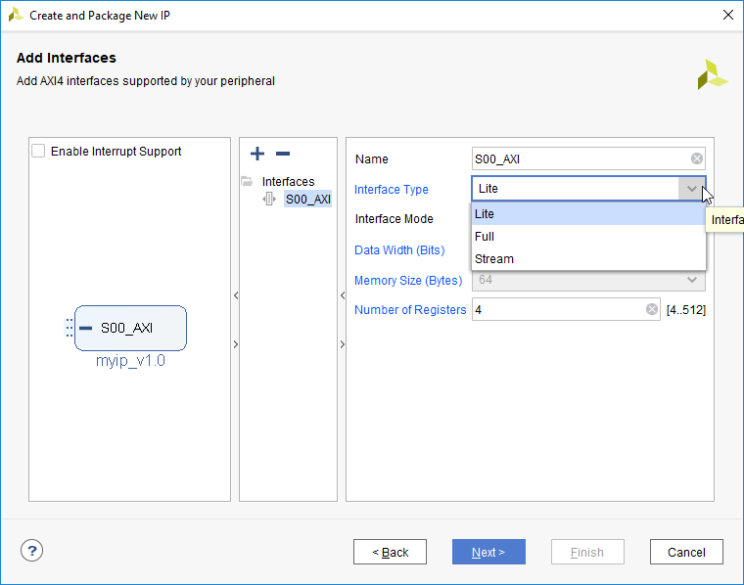Select Lite option in dropdown list
744x585 pixels.
(x=485, y=213)
